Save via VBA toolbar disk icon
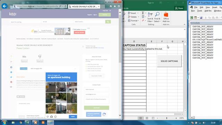 (x=201, y=18)
